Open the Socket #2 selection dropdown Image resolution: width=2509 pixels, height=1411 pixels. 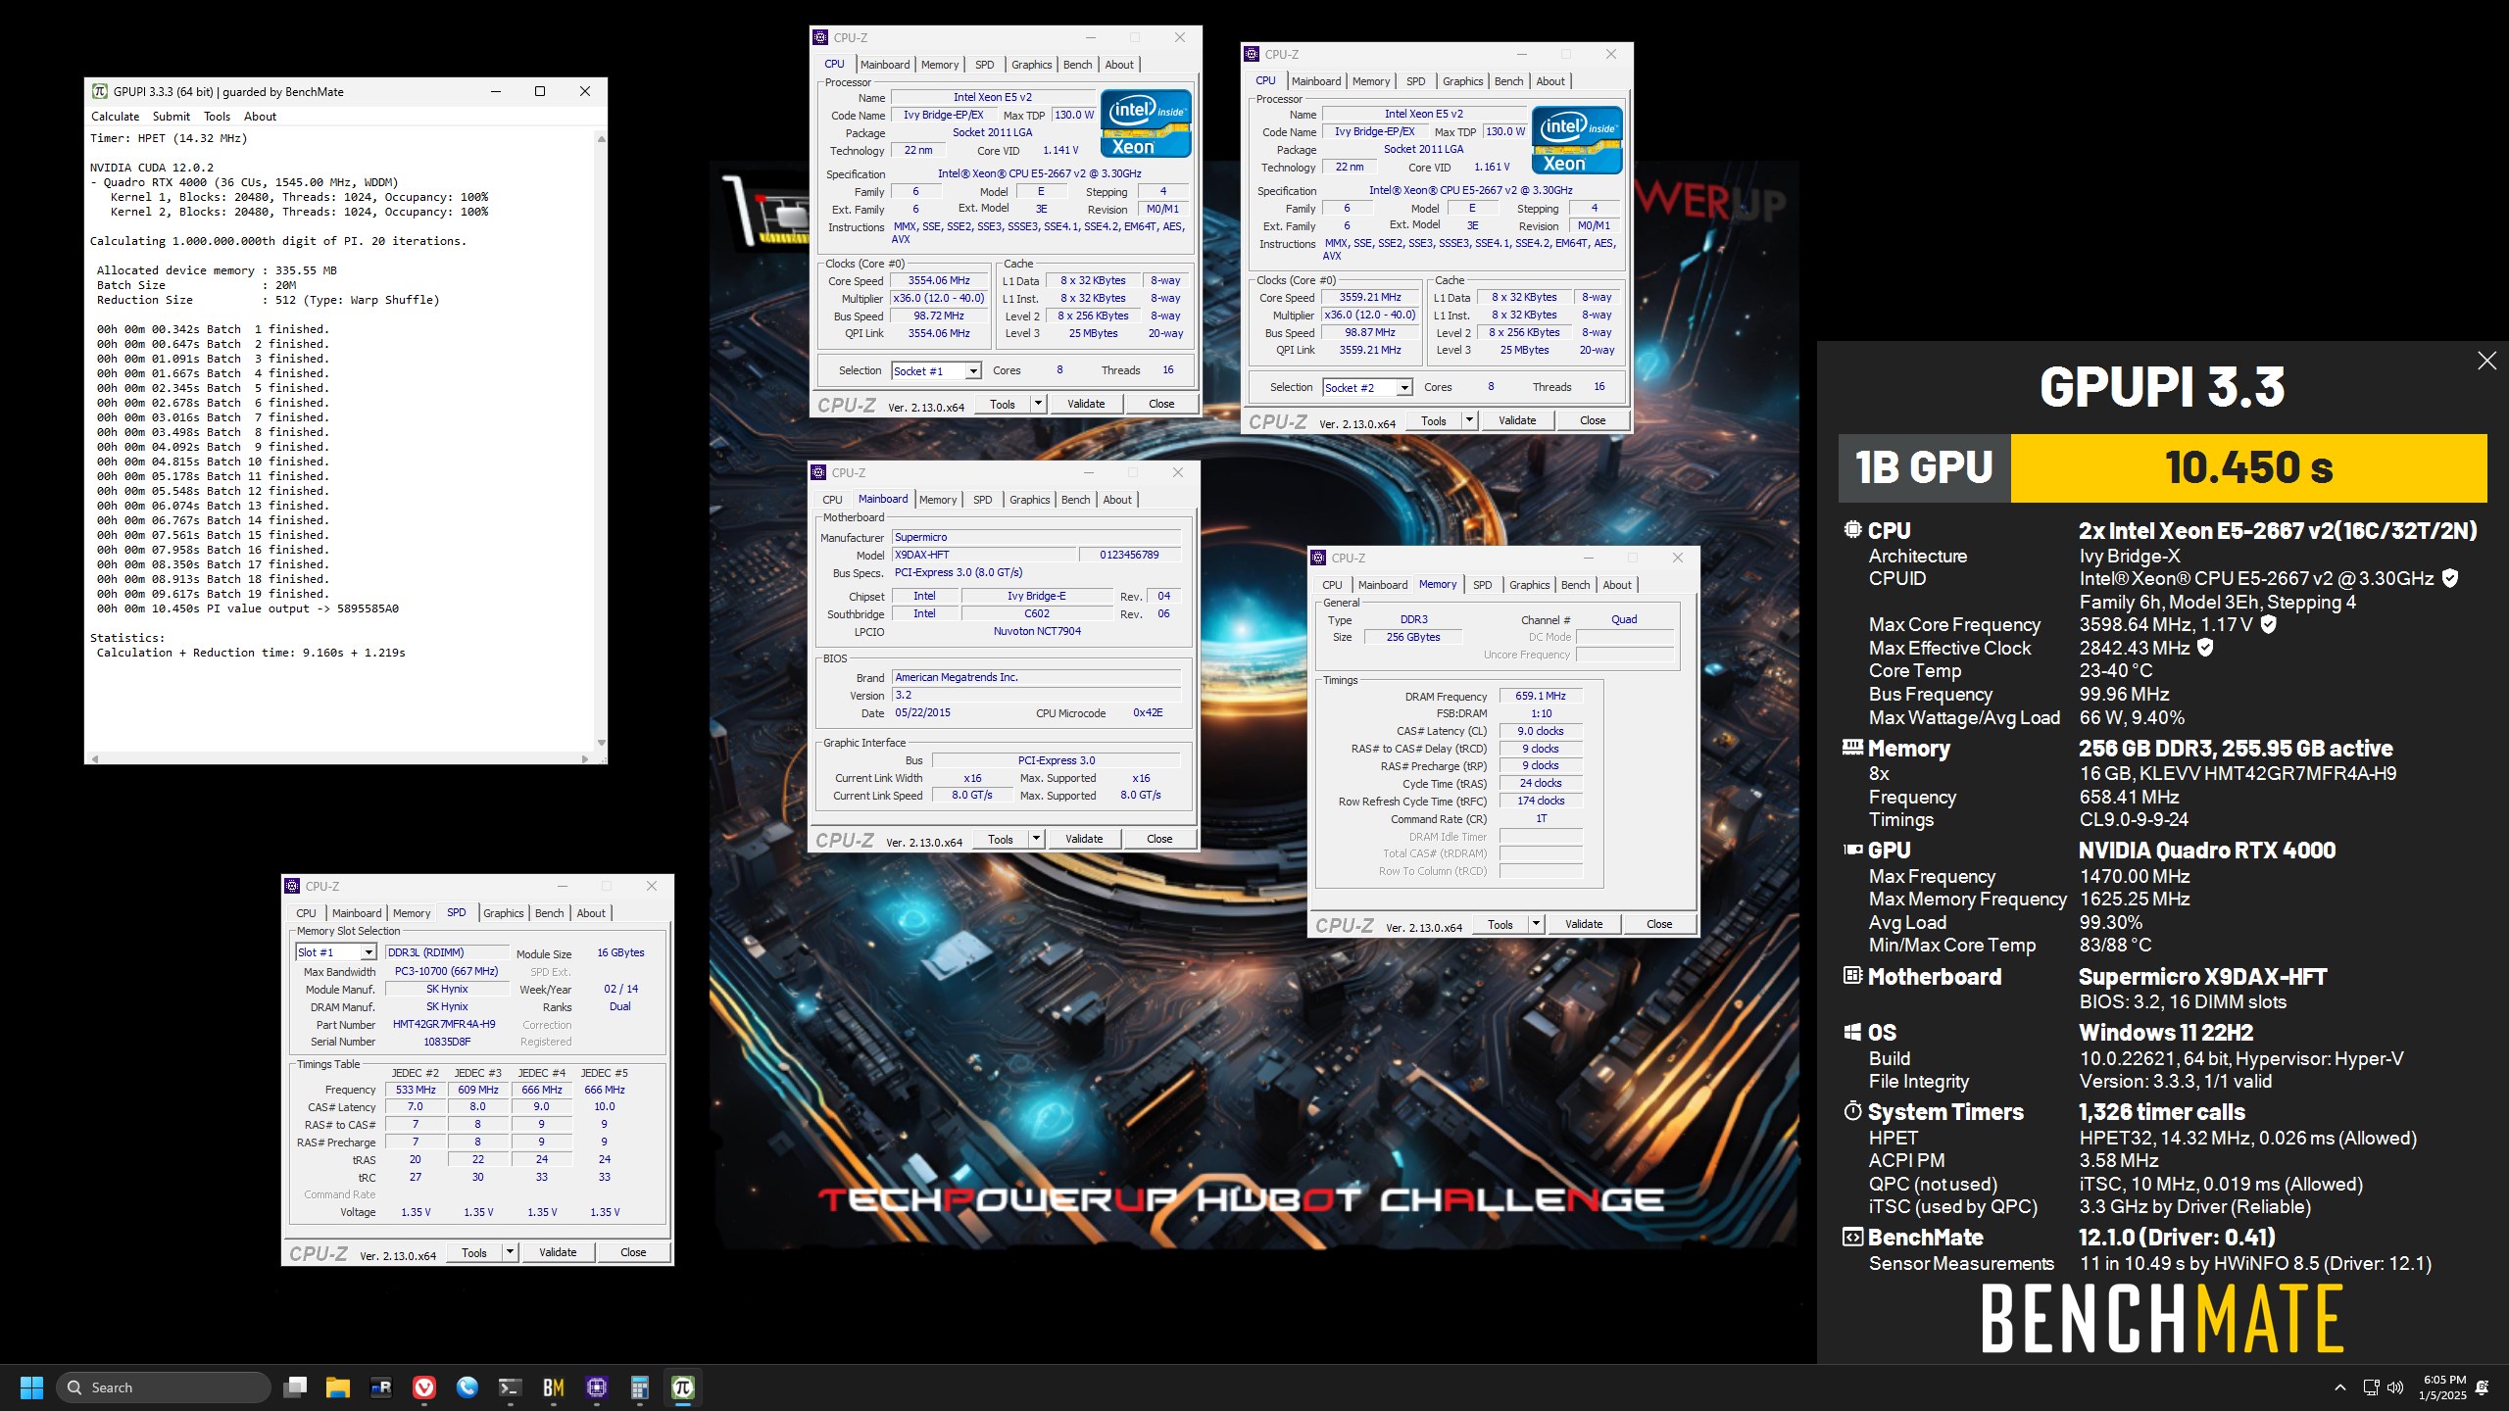(x=1403, y=388)
